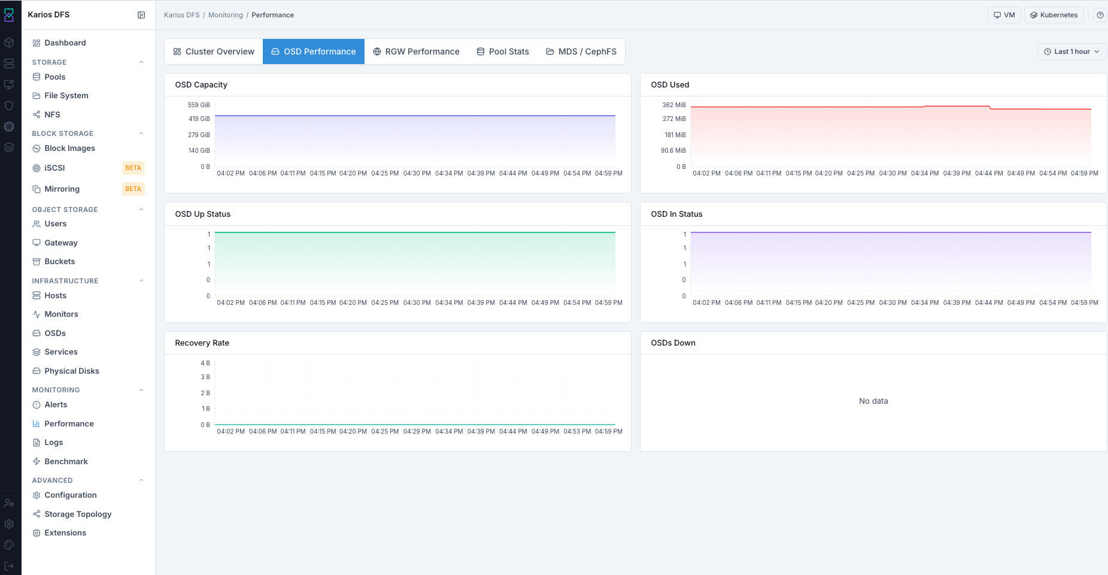
Task: Click the green area in OSD Up Status chart
Action: pos(415,264)
